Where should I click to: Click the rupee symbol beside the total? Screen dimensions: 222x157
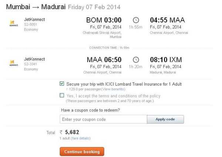click(61, 132)
